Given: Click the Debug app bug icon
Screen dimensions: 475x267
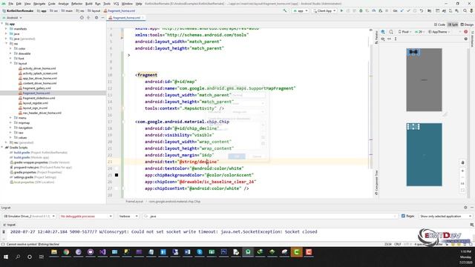Looking at the screenshot, I should pyautogui.click(x=361, y=10).
